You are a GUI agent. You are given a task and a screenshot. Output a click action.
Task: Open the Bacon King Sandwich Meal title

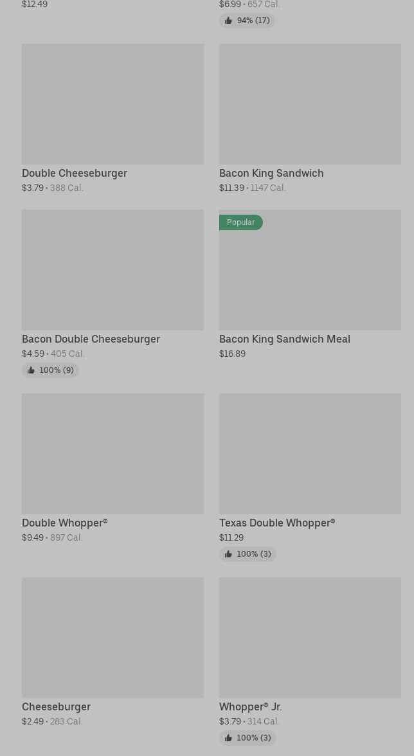pyautogui.click(x=285, y=339)
